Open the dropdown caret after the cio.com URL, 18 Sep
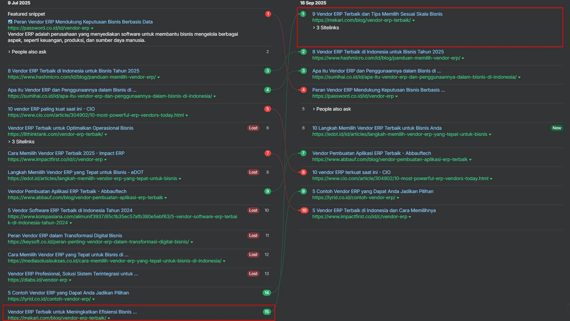 [x=491, y=179]
